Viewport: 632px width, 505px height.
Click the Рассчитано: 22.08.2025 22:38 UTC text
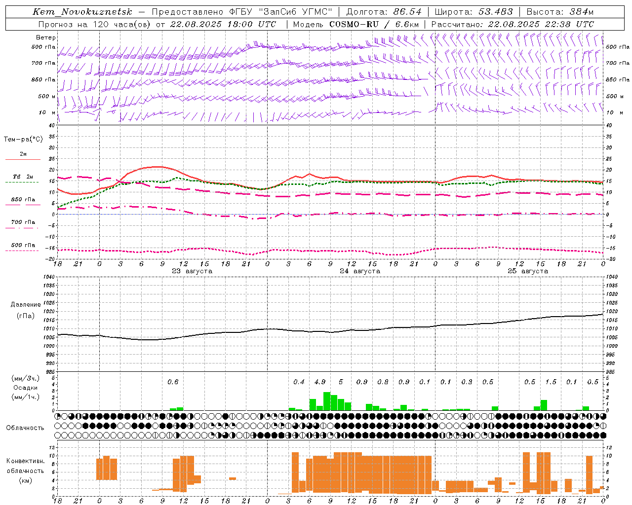coord(513,24)
